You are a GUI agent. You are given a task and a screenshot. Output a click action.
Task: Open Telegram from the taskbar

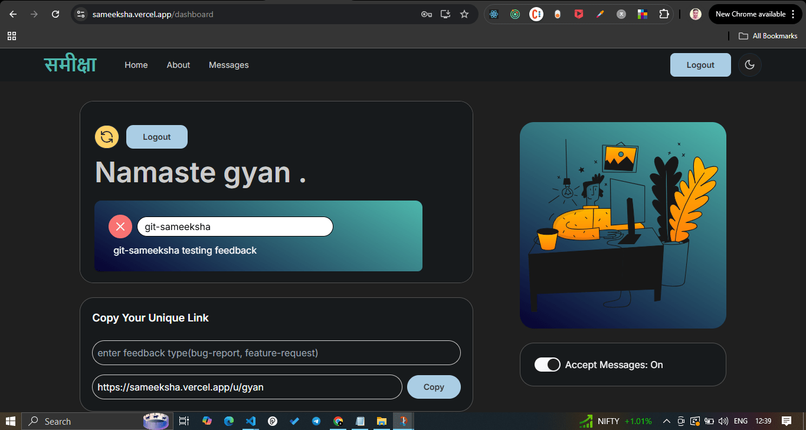pyautogui.click(x=316, y=421)
